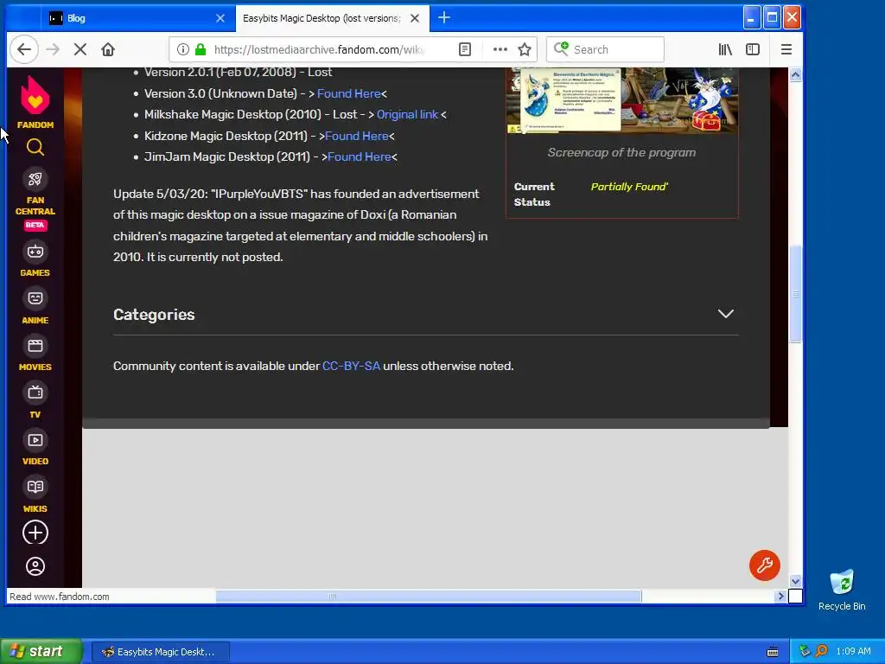Open Kidzone Magic Desktop Found Here link
The image size is (885, 664).
(356, 136)
